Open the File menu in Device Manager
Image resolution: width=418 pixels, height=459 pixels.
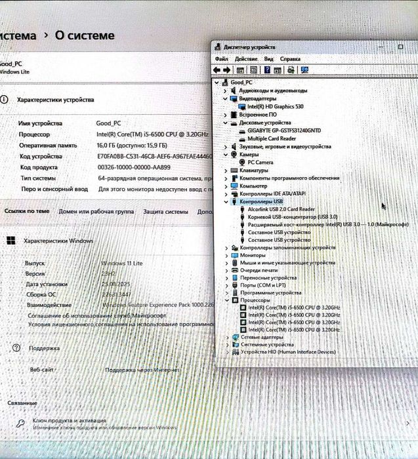(x=221, y=59)
